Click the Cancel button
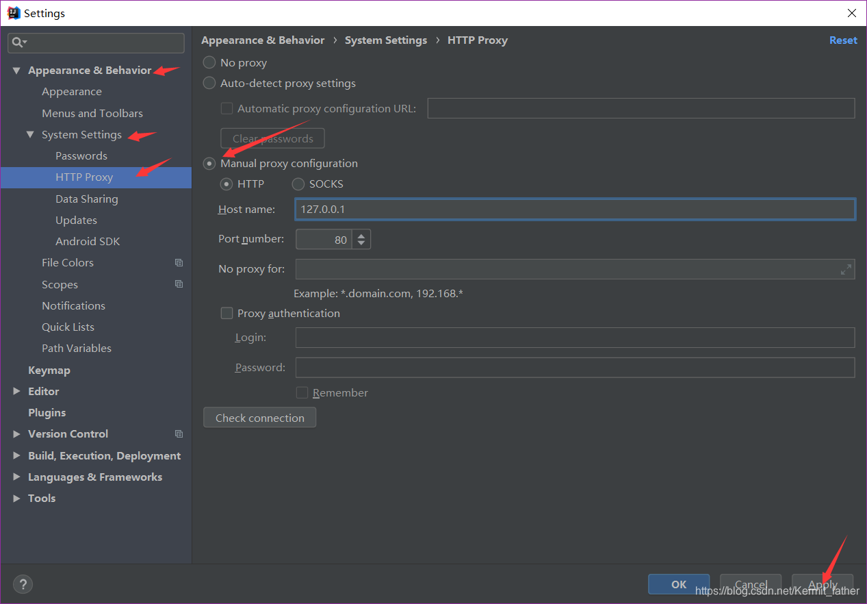The height and width of the screenshot is (604, 867). tap(751, 584)
